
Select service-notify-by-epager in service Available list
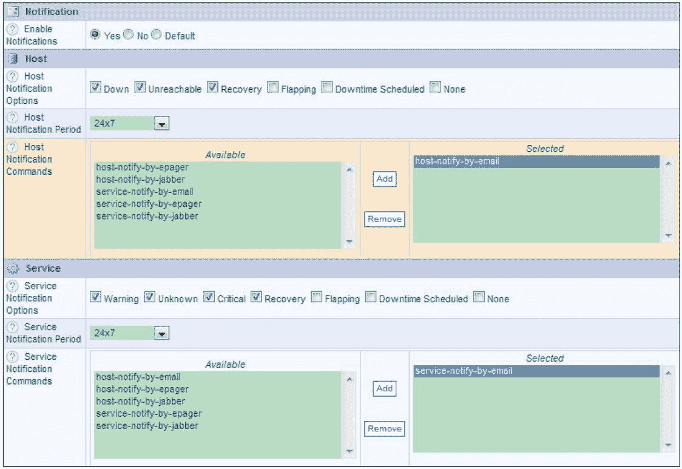click(149, 413)
